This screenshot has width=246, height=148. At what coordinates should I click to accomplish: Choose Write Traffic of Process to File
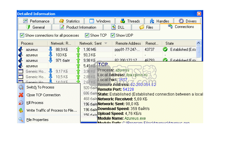[x=52, y=110]
